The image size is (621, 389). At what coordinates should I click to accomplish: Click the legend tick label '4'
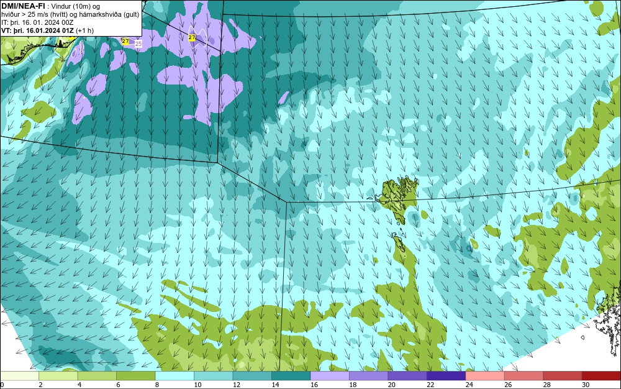[79, 385]
